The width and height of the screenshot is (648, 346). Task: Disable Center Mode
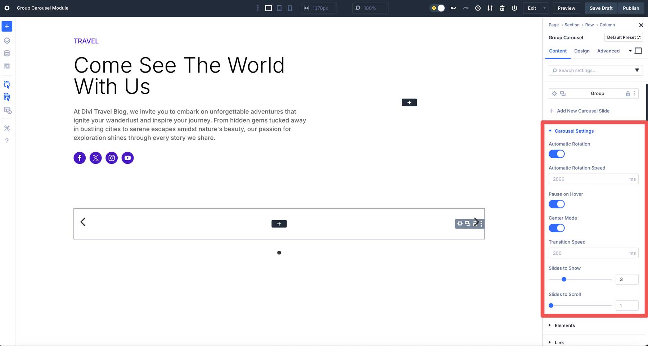556,228
